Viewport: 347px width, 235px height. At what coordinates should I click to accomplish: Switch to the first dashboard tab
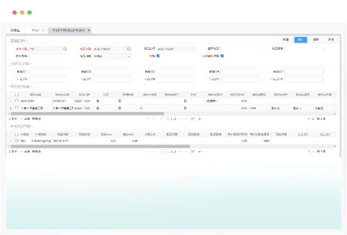click(15, 30)
